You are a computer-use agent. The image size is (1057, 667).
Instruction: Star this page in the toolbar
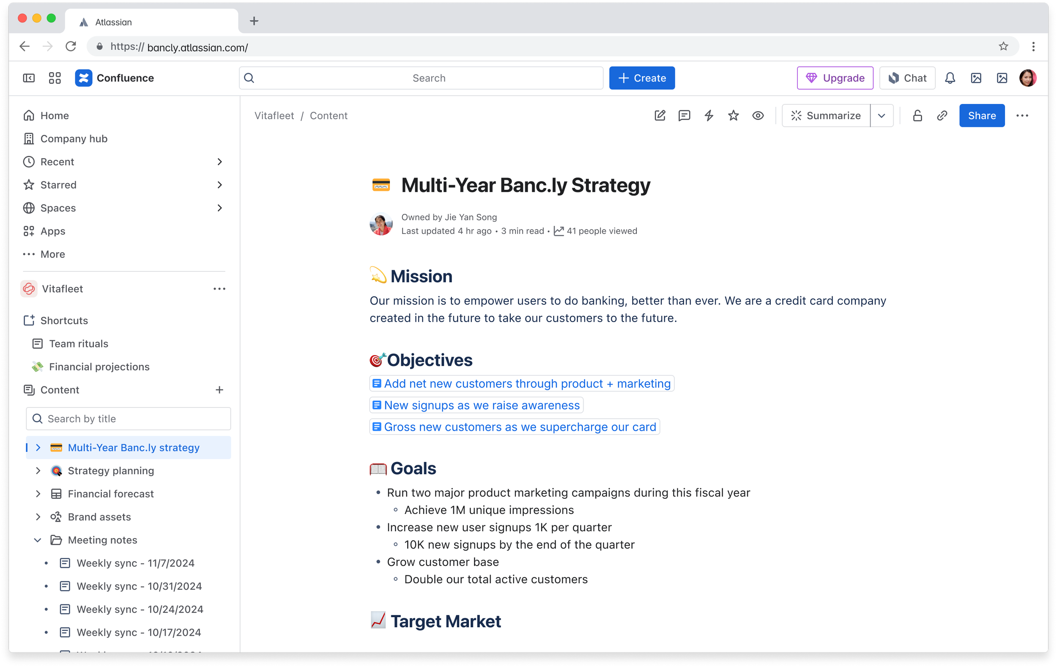[733, 115]
